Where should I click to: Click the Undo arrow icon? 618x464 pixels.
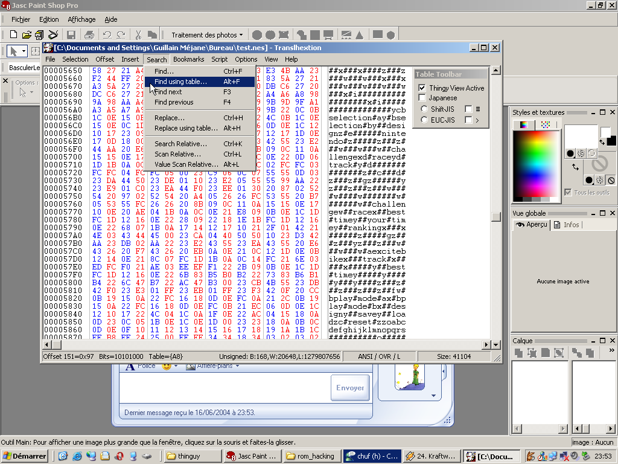tap(107, 34)
